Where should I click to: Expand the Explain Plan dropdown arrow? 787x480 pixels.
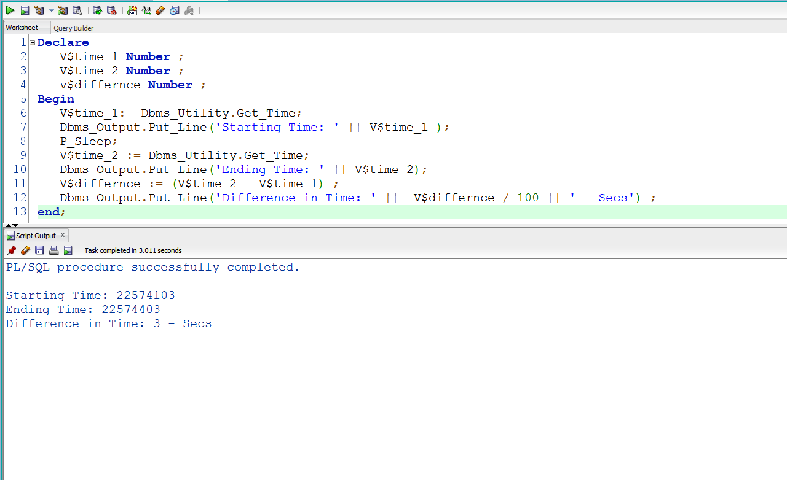click(52, 10)
